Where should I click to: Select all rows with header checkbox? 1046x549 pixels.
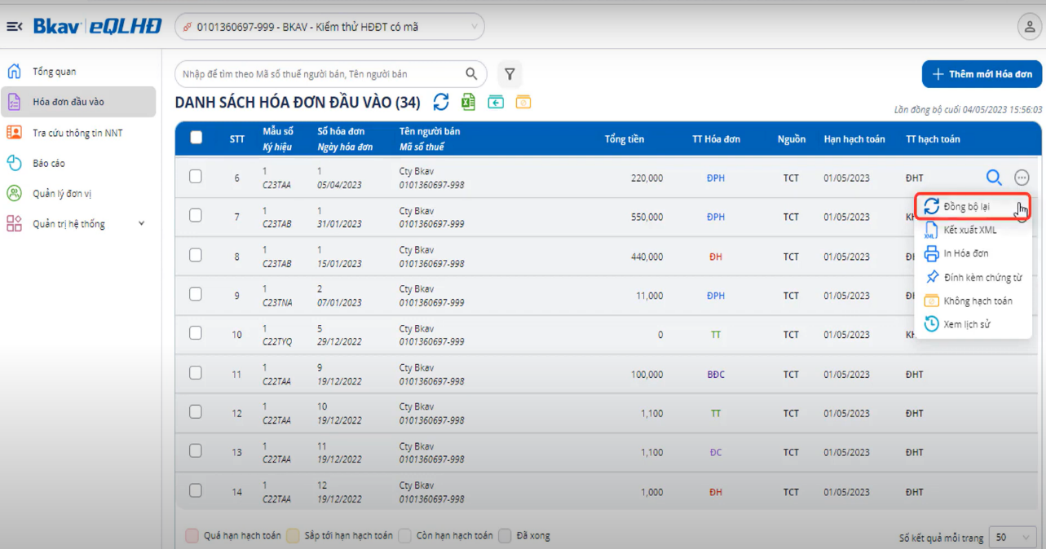[196, 138]
